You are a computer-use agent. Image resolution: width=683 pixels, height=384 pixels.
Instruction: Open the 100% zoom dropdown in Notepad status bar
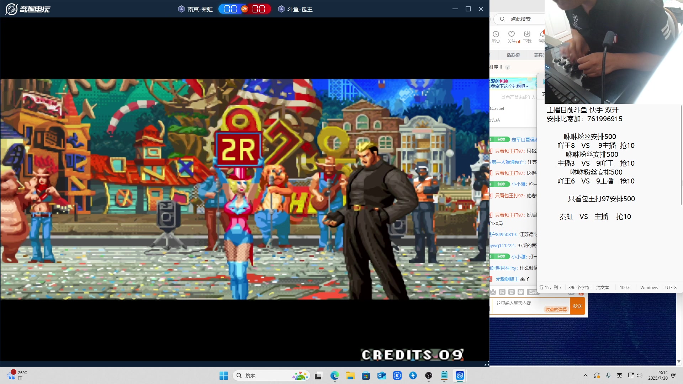click(625, 288)
